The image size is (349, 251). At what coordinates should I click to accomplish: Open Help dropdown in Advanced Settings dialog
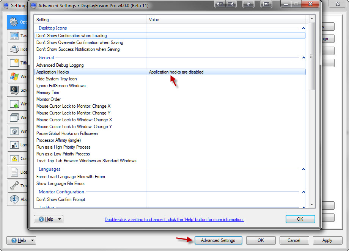[x=49, y=219]
